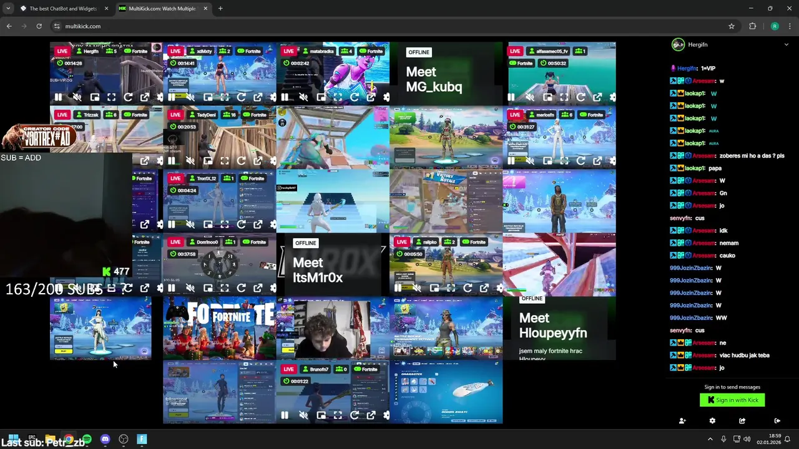Open the chat settings gear
Viewport: 799px width, 449px height.
click(x=712, y=421)
